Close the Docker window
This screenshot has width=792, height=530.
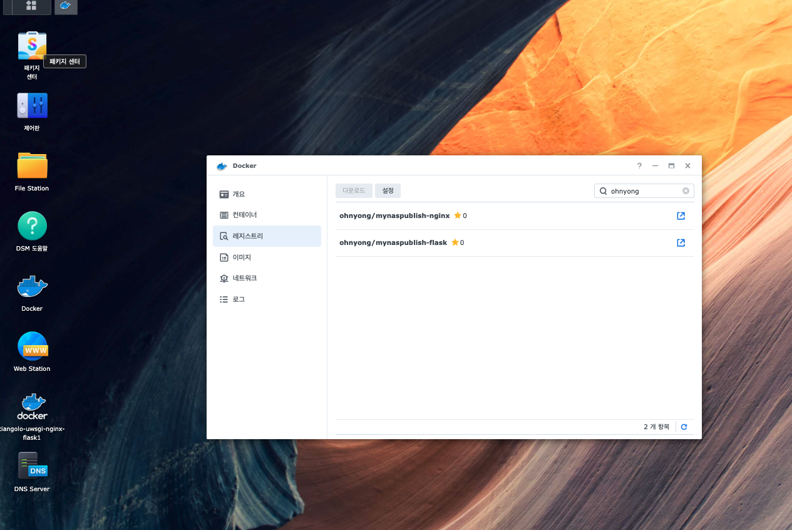coord(687,166)
